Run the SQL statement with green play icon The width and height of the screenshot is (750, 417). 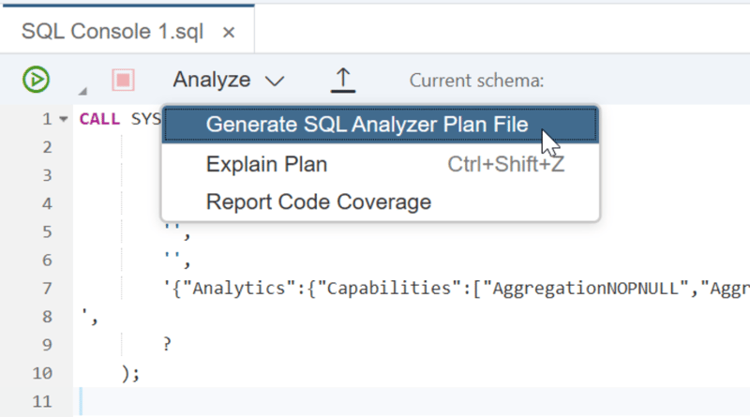(36, 80)
